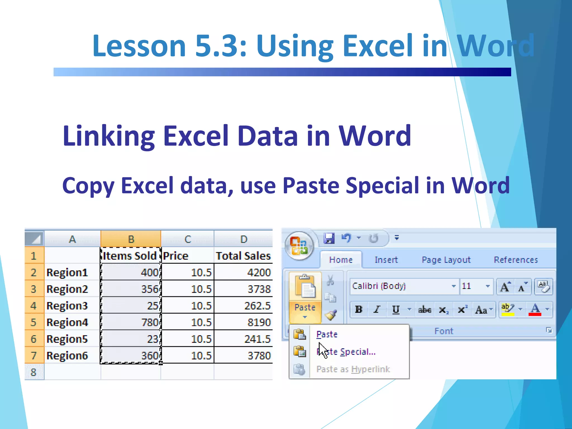This screenshot has width=572, height=429.
Task: Open font color dropdown arrow
Action: point(547,309)
